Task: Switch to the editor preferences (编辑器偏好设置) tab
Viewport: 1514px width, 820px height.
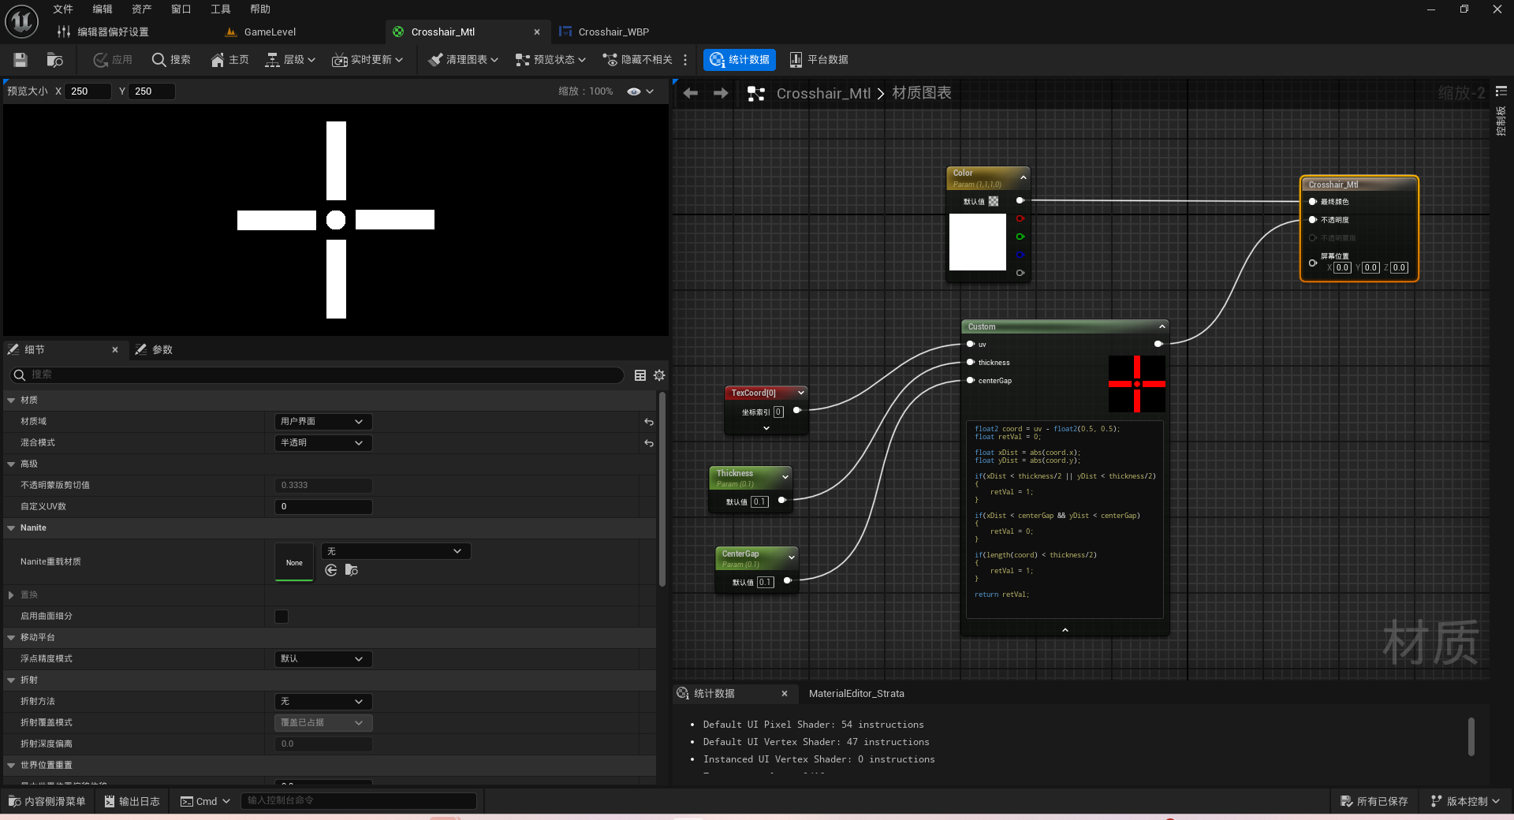Action: pyautogui.click(x=113, y=32)
